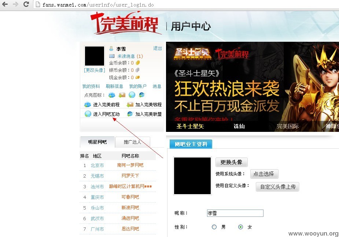Click icon beside 进入完美前程
This screenshot has height=237, width=339.
(x=88, y=104)
